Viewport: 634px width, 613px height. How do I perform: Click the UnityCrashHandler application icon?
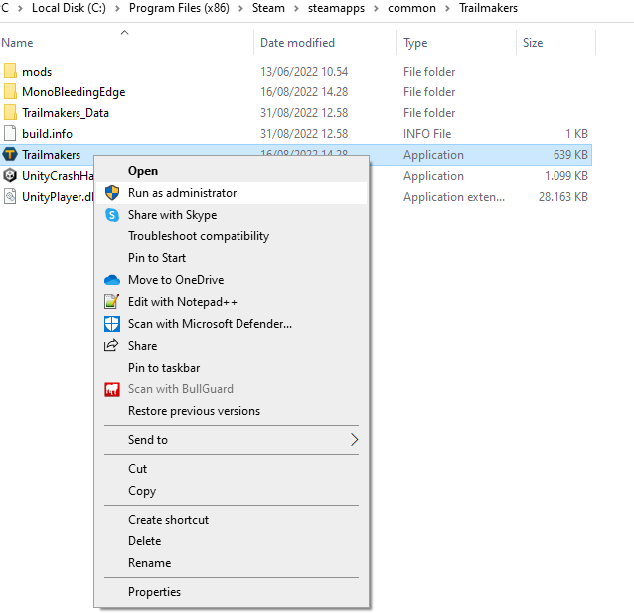pyautogui.click(x=10, y=176)
